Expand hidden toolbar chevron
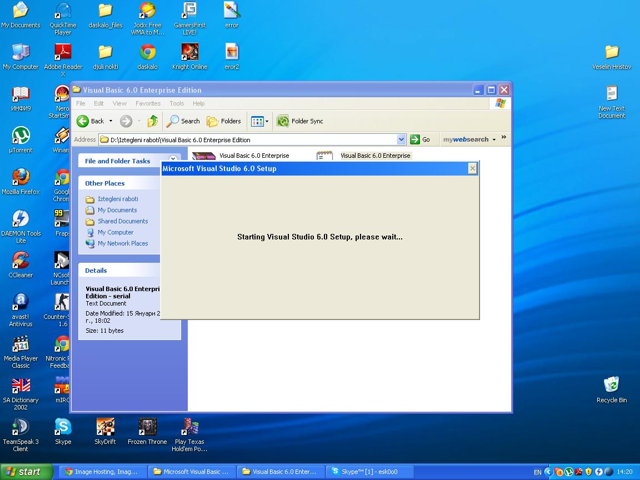640x480 pixels. click(x=504, y=137)
